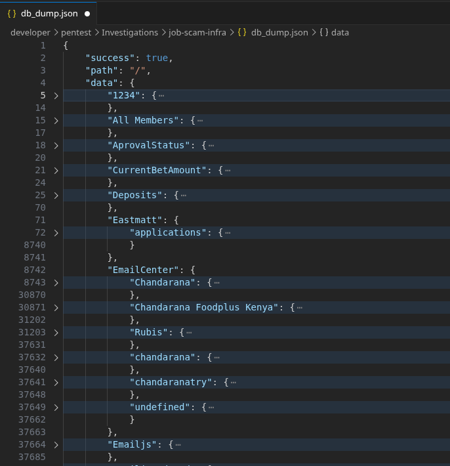Expand "Chandarana Foodplus Kenya" fold on line 30871
This screenshot has width=450, height=466.
[x=56, y=308]
